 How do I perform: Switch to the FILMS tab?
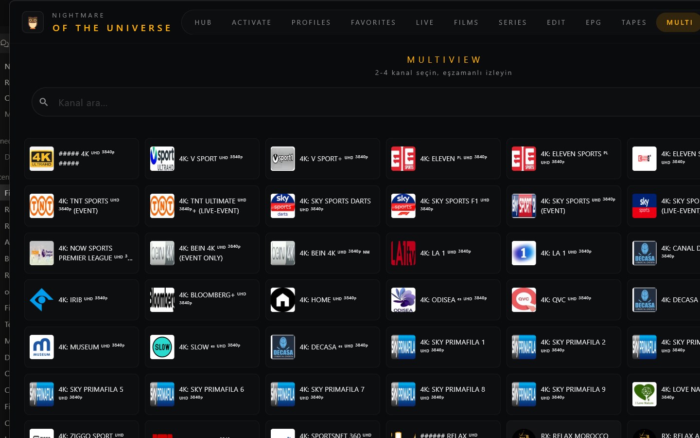click(x=466, y=22)
